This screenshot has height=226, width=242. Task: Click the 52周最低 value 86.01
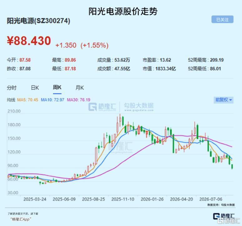[215, 69]
